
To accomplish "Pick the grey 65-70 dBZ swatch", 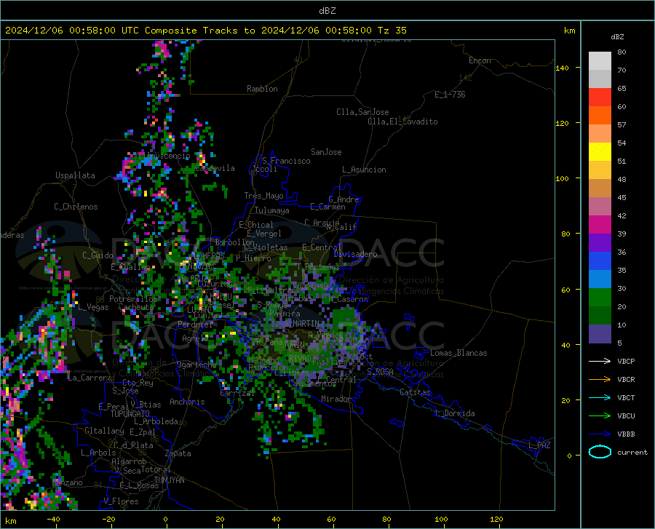I will 600,79.
